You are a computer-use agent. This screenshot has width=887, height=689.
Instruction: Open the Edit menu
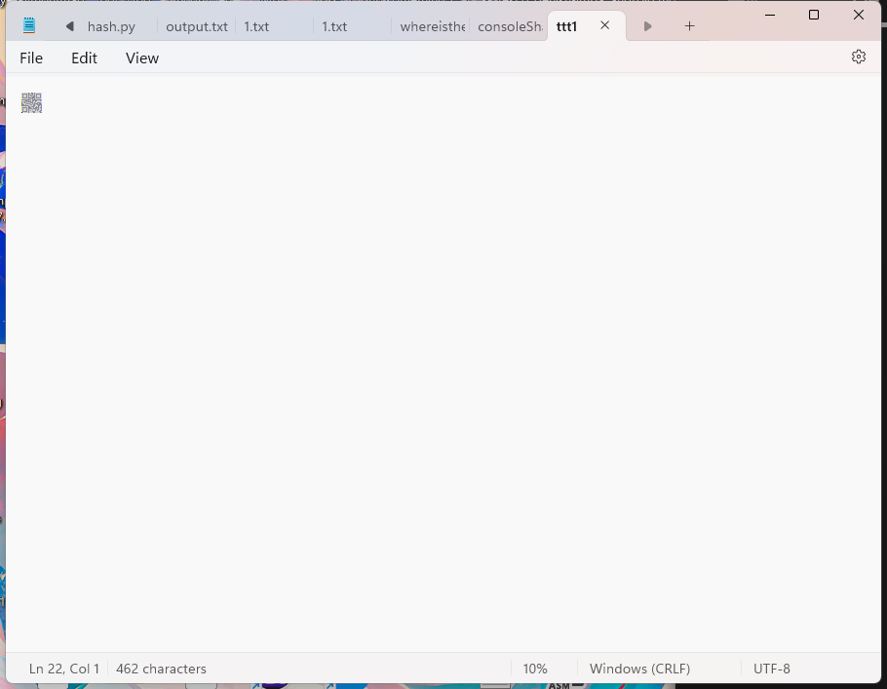(84, 58)
